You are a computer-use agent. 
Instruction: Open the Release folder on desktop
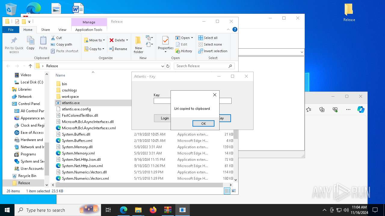click(349, 12)
